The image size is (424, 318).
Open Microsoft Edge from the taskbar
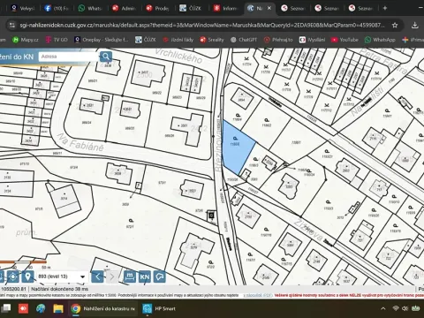(41, 308)
